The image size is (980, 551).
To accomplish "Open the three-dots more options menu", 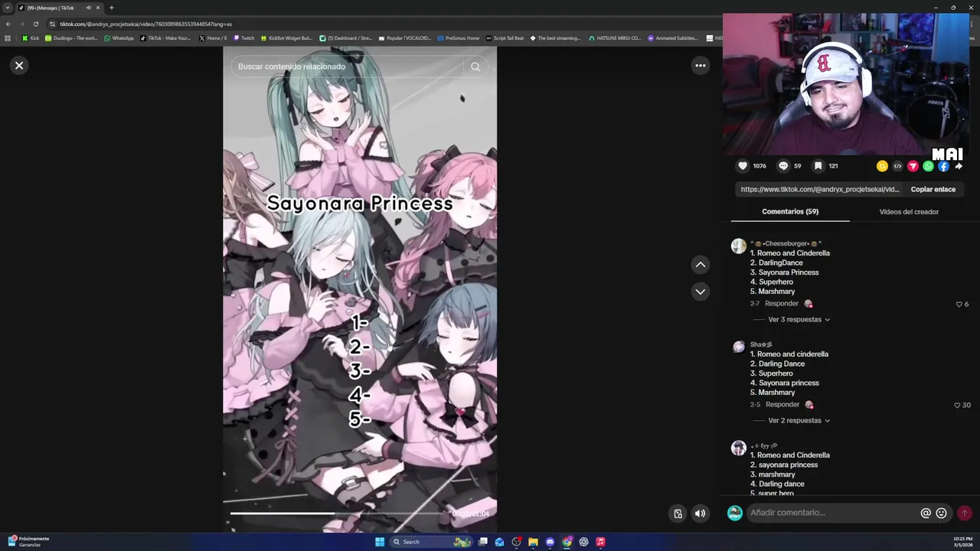I will 700,66.
